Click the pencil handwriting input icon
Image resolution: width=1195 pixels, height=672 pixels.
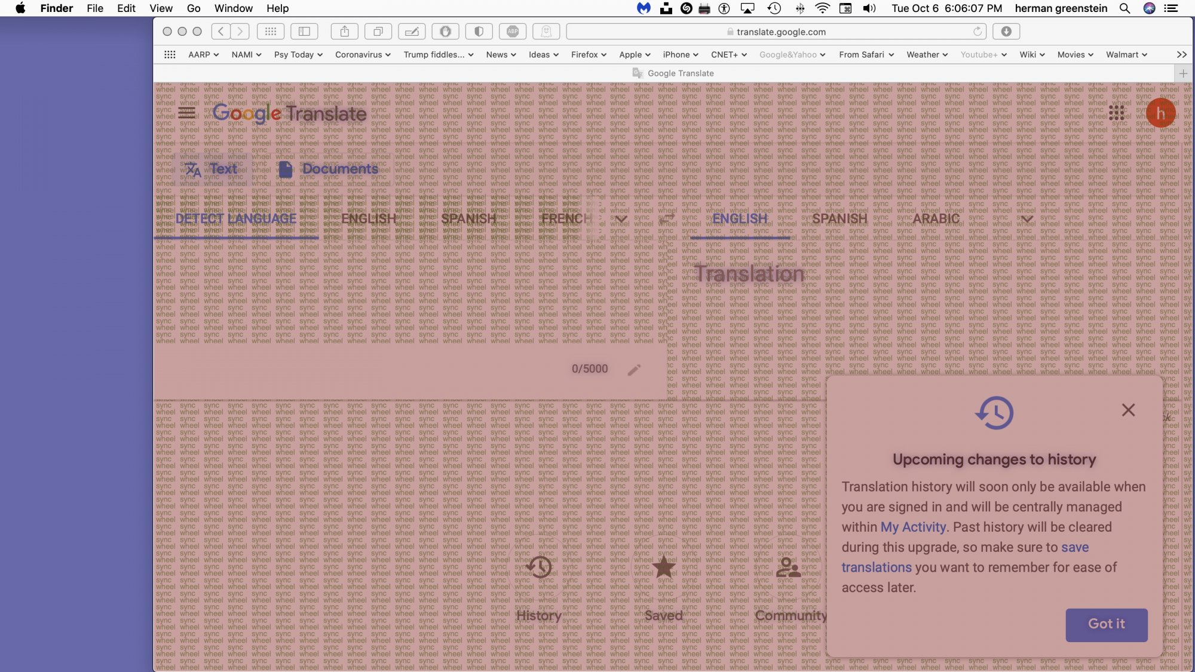tap(634, 370)
